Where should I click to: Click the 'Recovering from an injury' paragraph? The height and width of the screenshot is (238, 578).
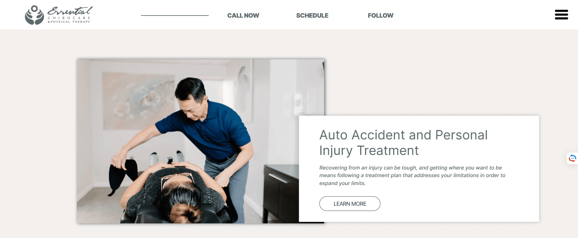[x=412, y=175]
